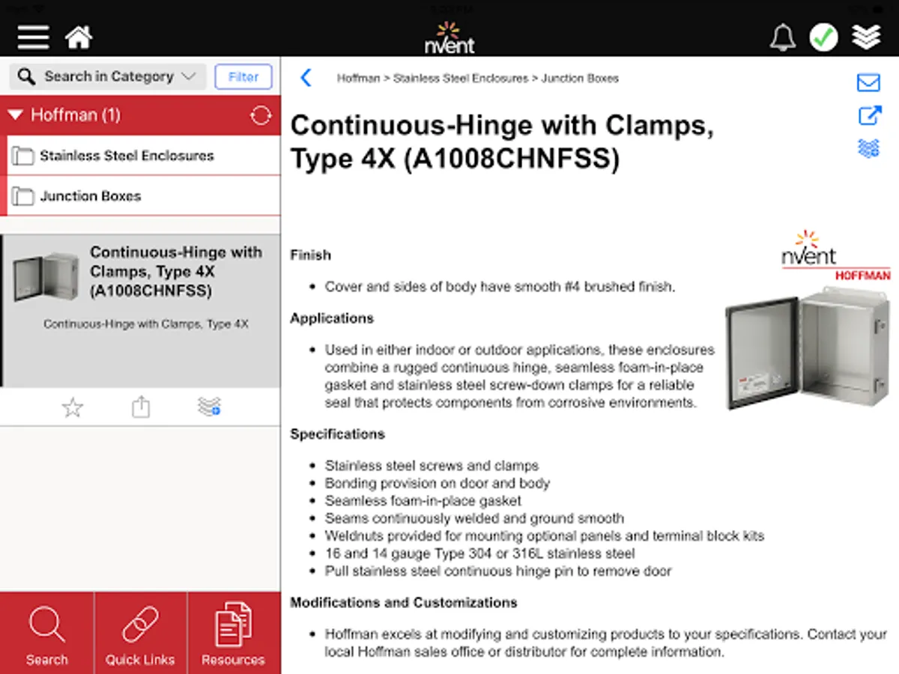Refresh the Hoffman category list
Viewport: 899px width, 674px height.
pyautogui.click(x=260, y=115)
